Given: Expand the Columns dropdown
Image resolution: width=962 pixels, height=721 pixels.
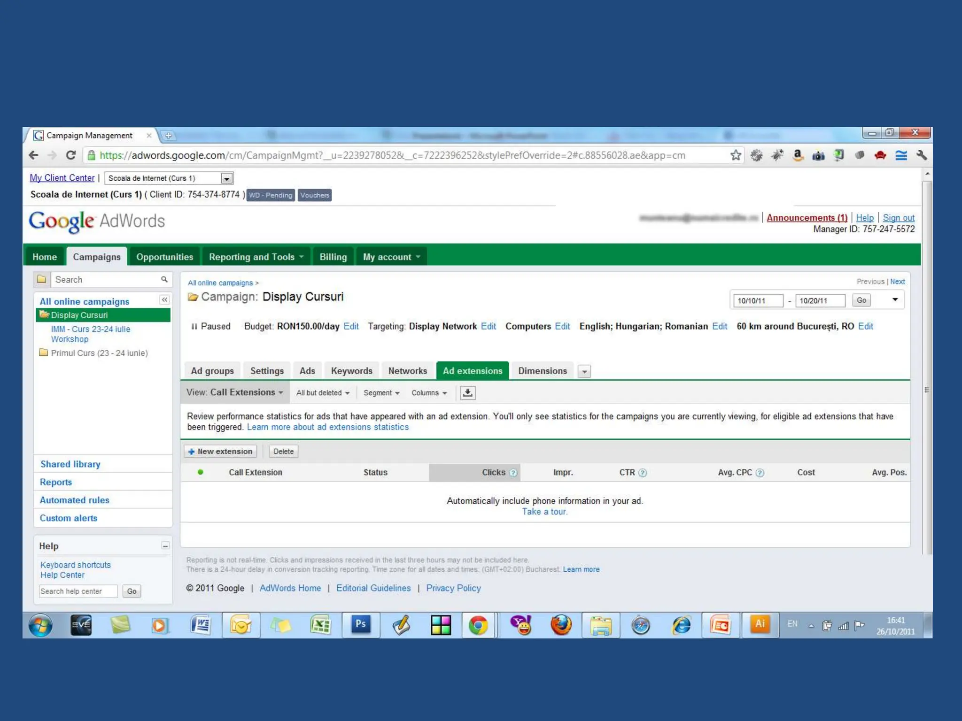Looking at the screenshot, I should [429, 393].
